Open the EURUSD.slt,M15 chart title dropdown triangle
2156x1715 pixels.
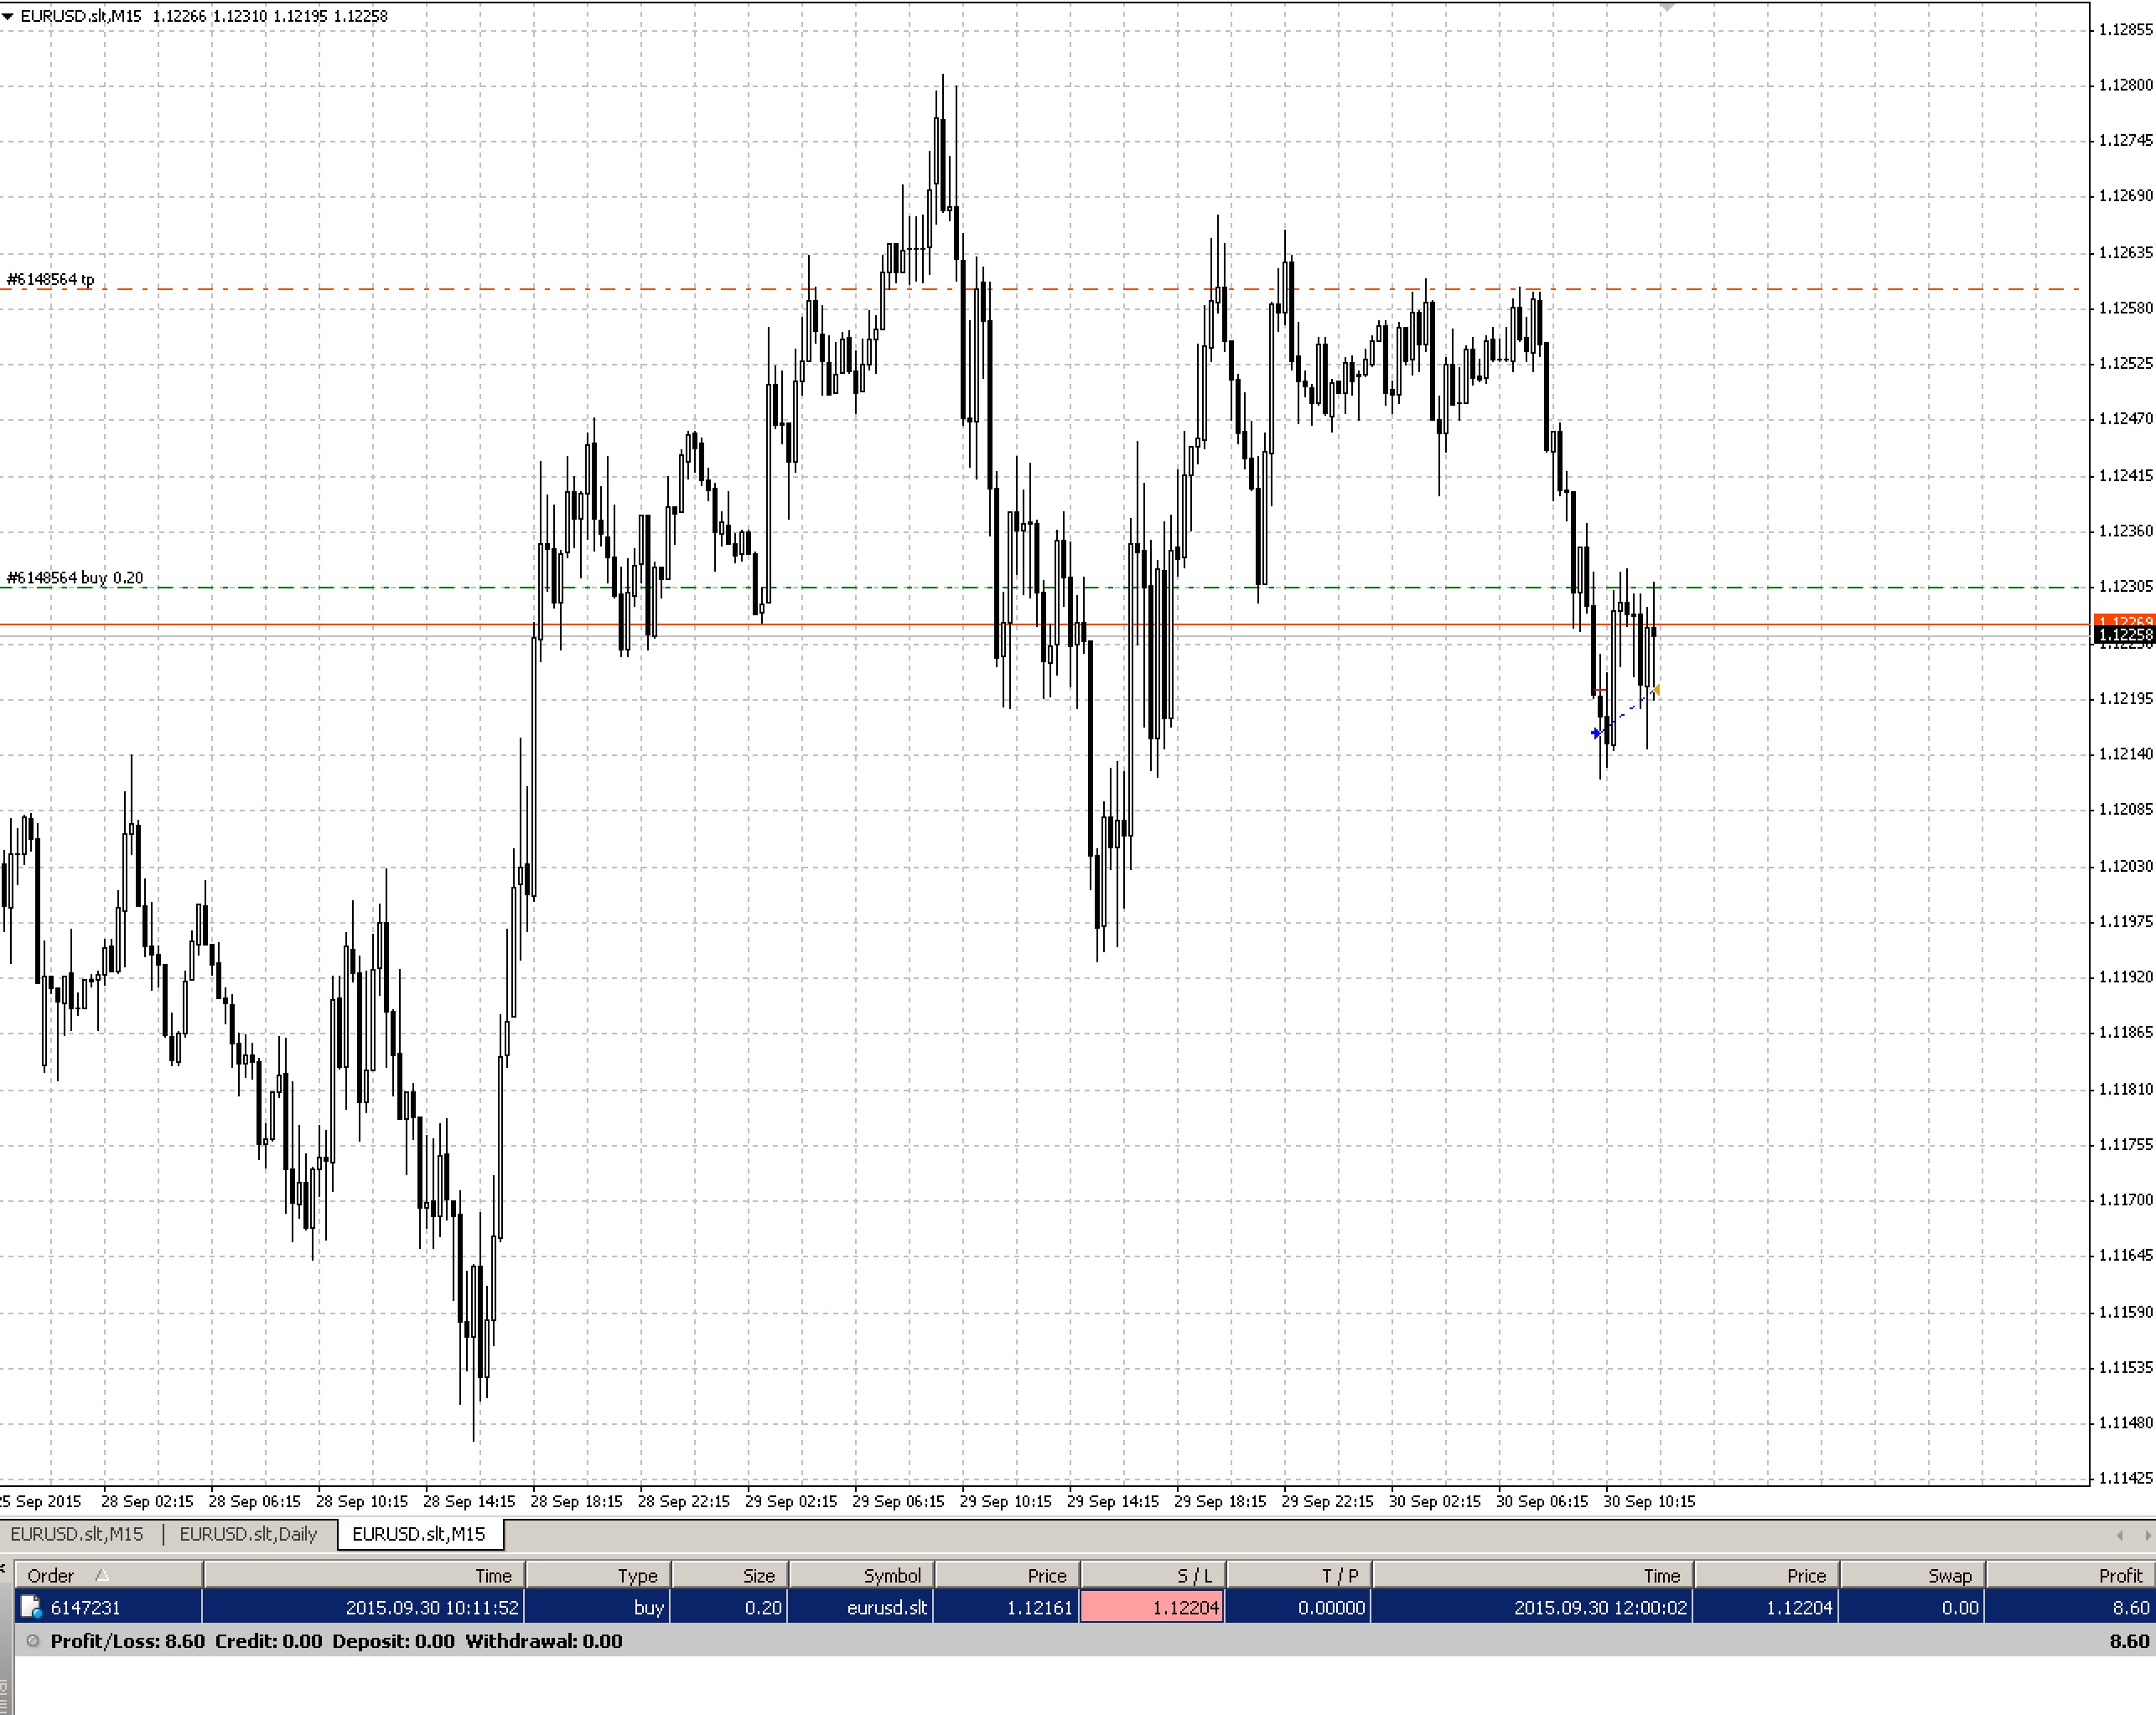point(8,16)
